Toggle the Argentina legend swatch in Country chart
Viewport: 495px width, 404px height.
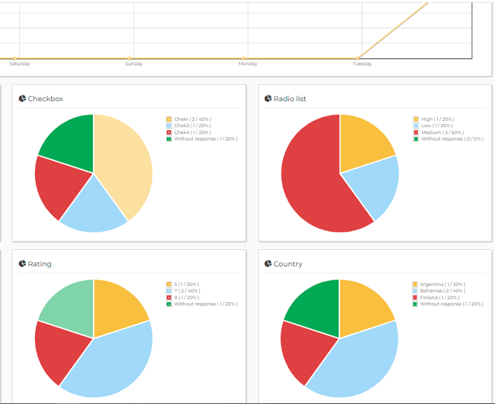415,284
